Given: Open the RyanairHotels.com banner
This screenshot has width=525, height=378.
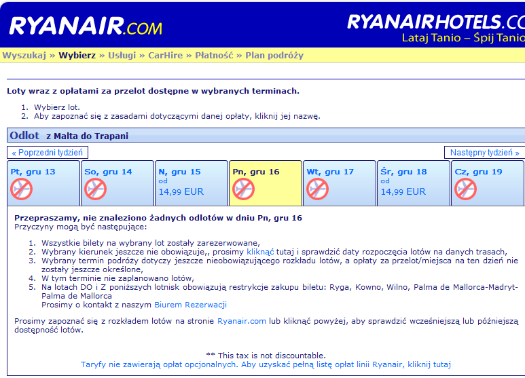Looking at the screenshot, I should [436, 28].
